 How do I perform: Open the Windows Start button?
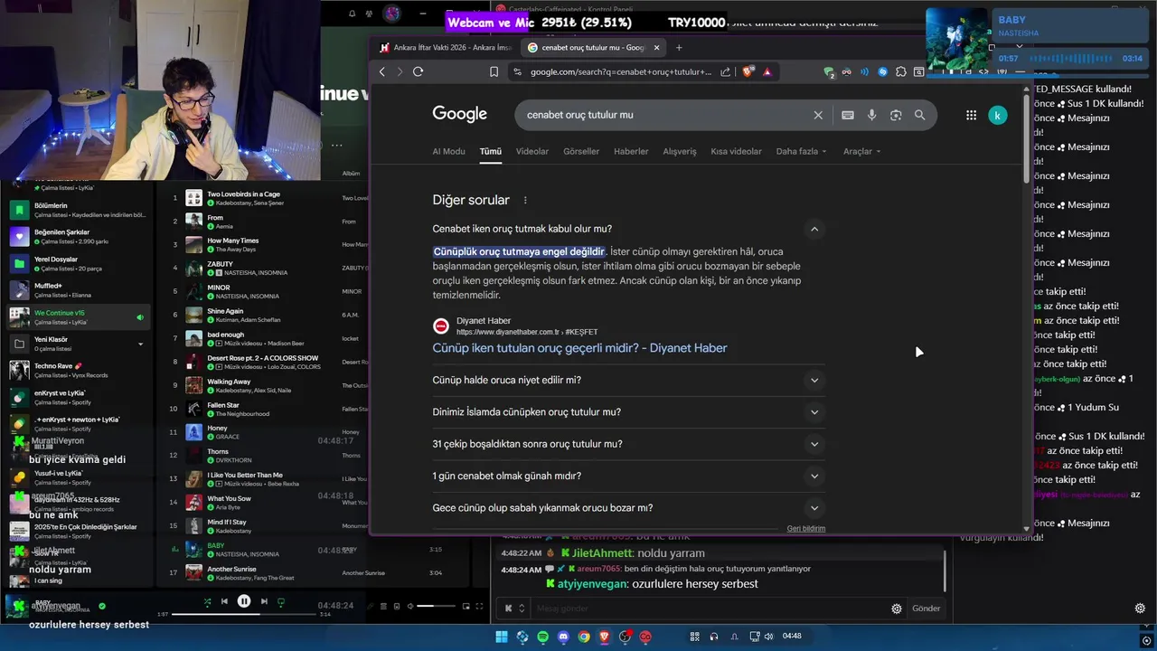(x=502, y=637)
